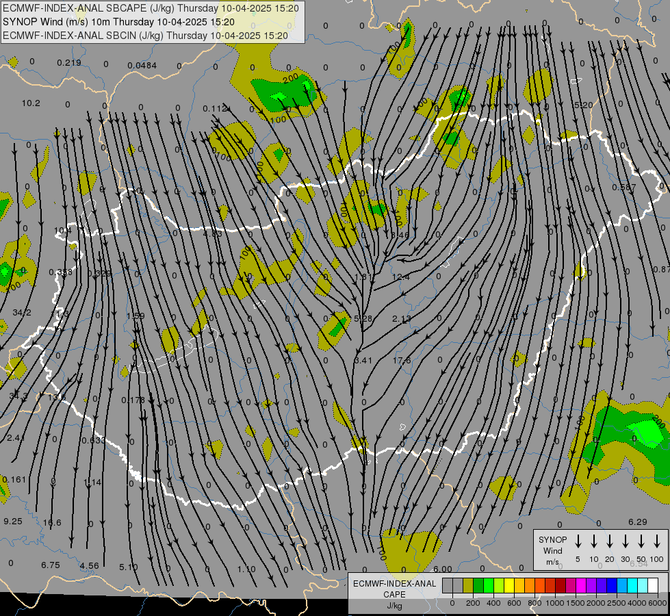
Task: Click the map value 0.178
Action: (x=133, y=400)
